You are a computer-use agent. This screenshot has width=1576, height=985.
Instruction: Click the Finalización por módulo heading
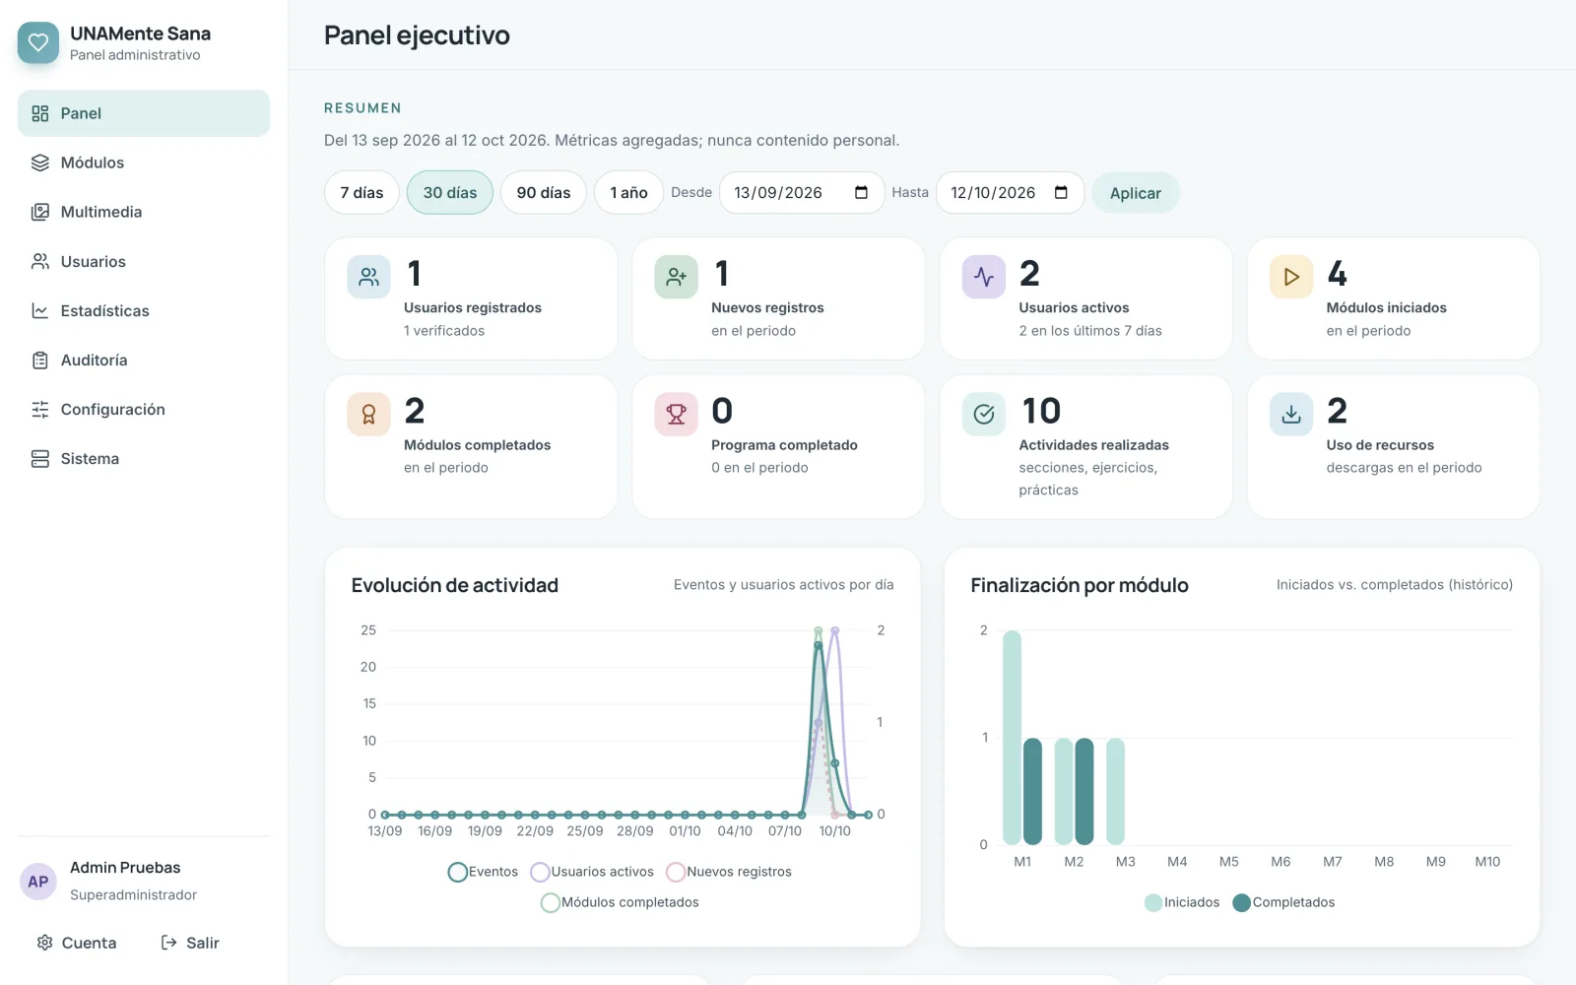(1080, 585)
